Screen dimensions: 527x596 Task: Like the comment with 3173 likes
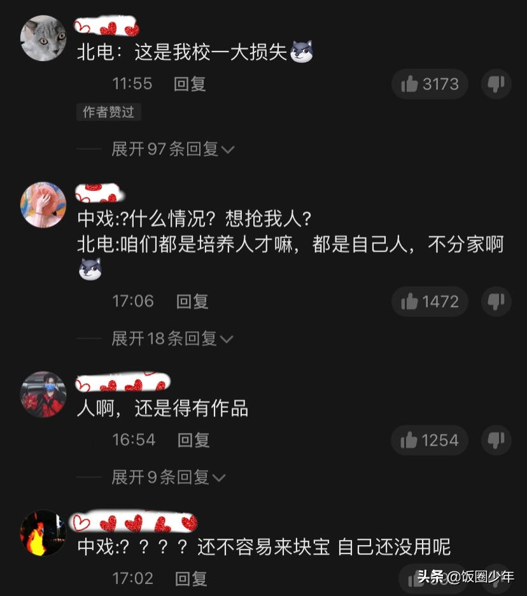(x=430, y=84)
